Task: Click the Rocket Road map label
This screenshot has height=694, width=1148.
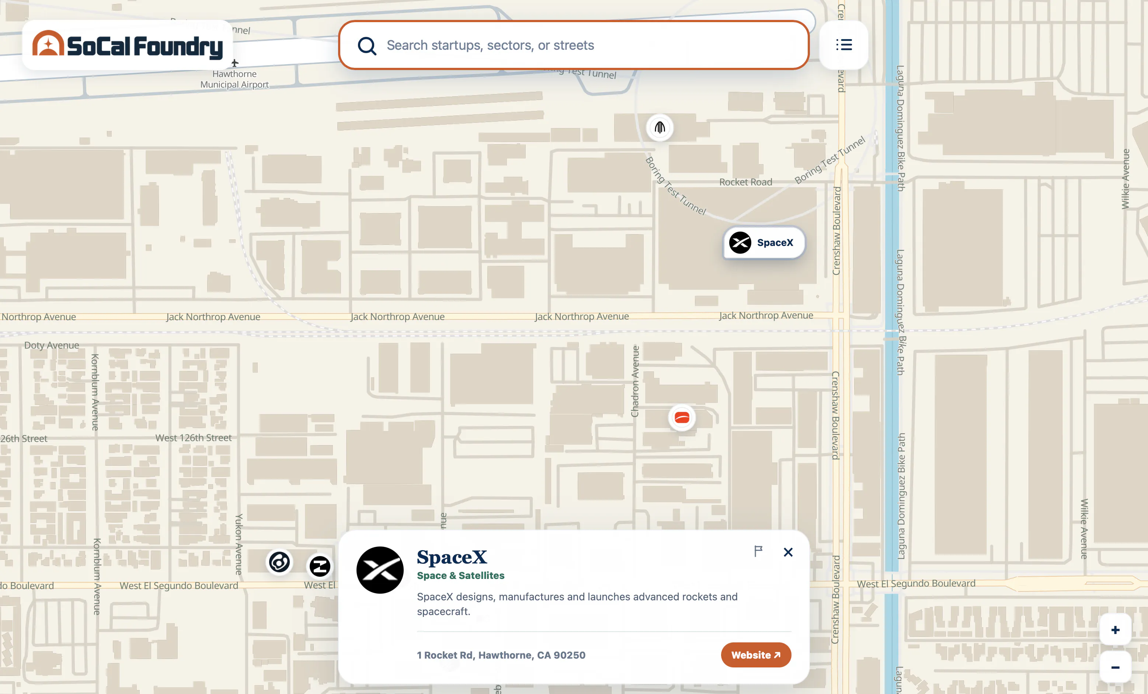Action: pyautogui.click(x=745, y=182)
